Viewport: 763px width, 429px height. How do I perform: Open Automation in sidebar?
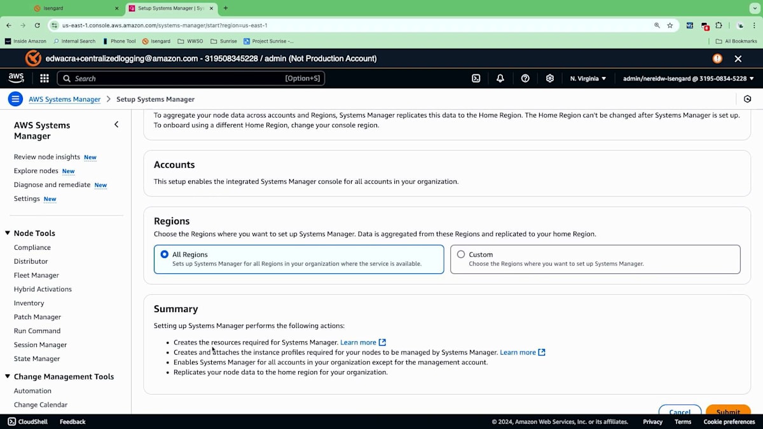(x=32, y=391)
